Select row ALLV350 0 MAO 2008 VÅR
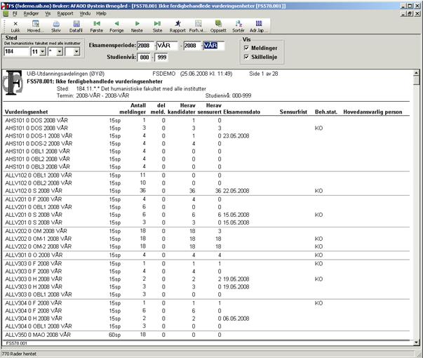 pos(206,335)
